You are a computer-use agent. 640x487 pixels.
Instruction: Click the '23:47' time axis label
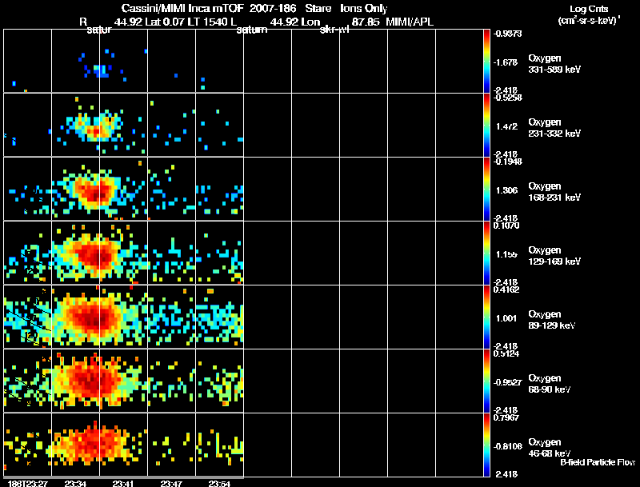pos(171,484)
